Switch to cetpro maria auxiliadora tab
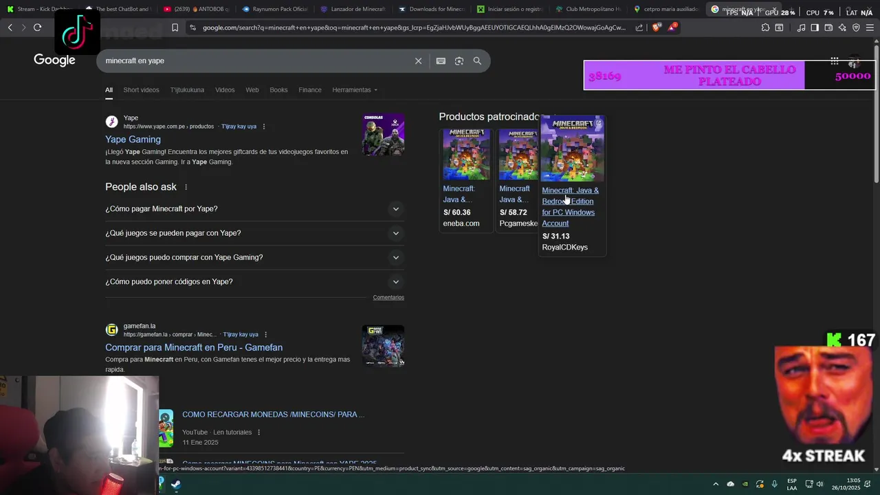 point(665,10)
